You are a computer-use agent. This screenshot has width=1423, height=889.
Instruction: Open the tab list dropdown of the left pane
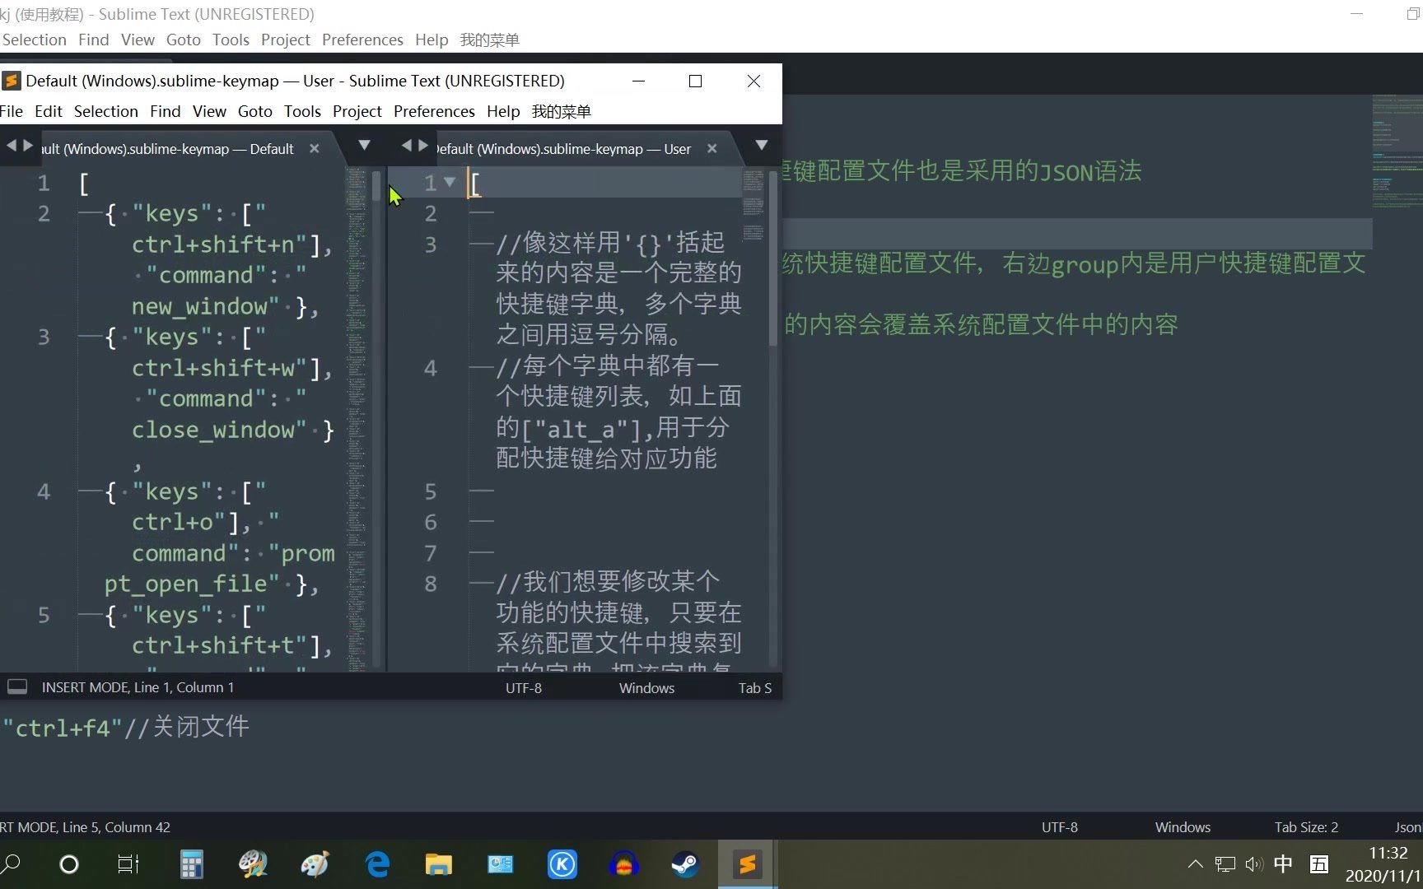[x=364, y=146]
